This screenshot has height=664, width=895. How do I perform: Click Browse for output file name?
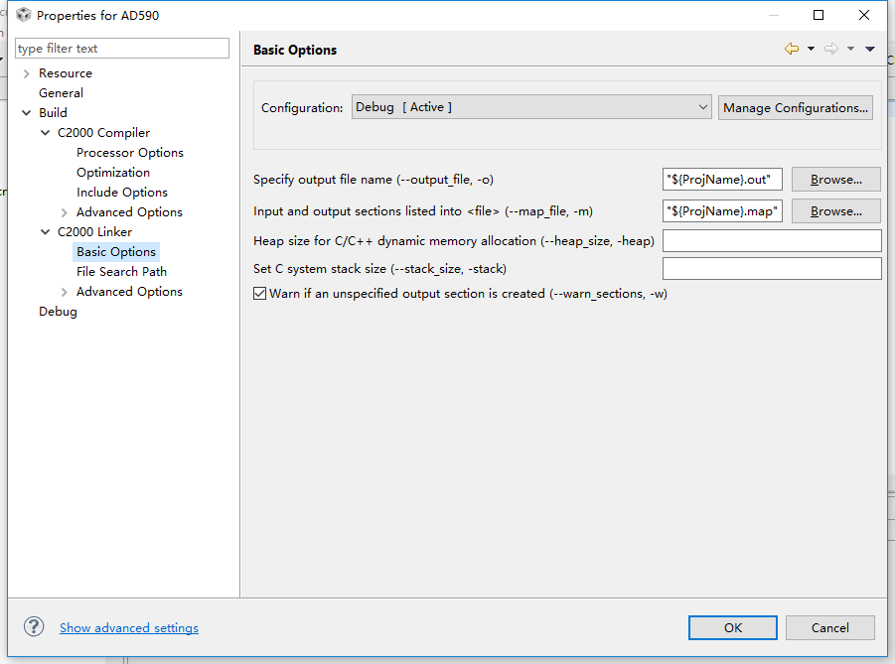(x=835, y=180)
